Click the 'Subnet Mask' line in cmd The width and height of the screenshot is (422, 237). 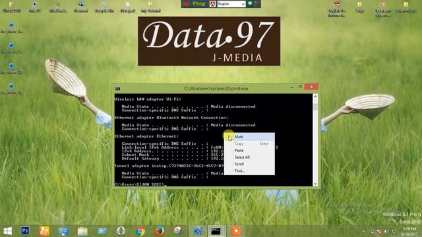click(x=172, y=155)
